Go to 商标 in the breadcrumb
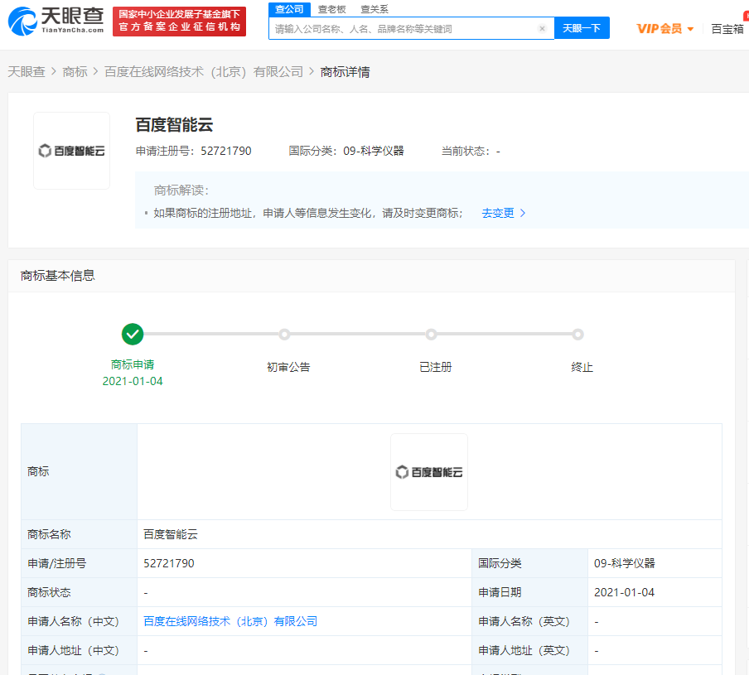Viewport: 749px width, 675px height. tap(75, 72)
